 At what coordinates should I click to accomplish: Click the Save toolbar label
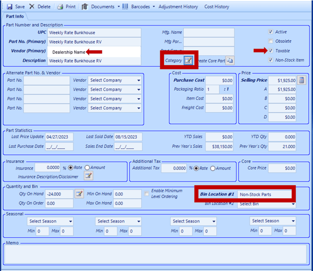pos(20,6)
